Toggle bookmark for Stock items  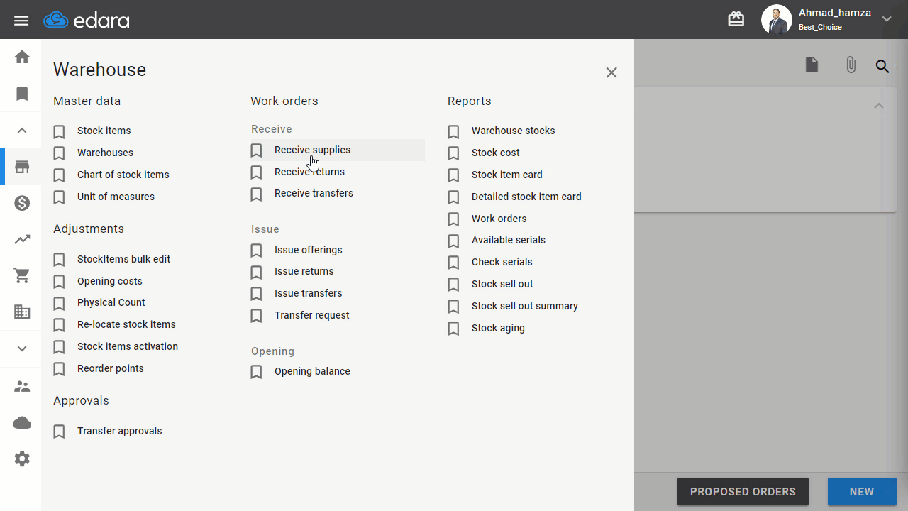click(x=60, y=131)
